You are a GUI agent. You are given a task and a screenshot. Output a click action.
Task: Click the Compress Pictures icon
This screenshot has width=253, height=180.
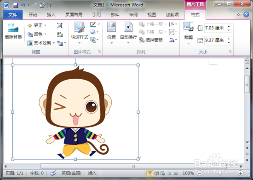pyautogui.click(x=60, y=25)
